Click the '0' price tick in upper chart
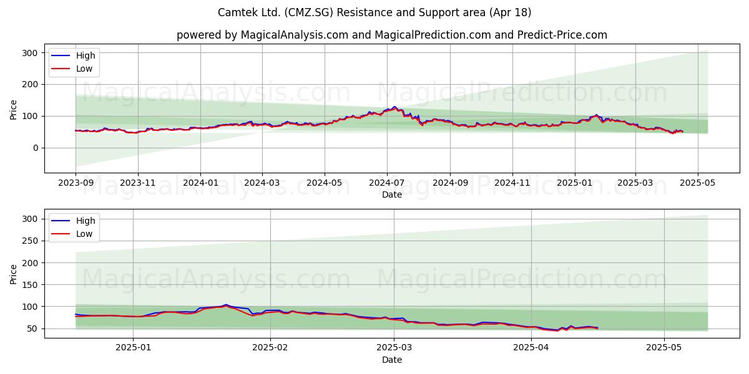749x374 pixels. pyautogui.click(x=36, y=148)
